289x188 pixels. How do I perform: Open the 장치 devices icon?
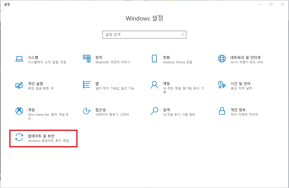[x=87, y=59]
